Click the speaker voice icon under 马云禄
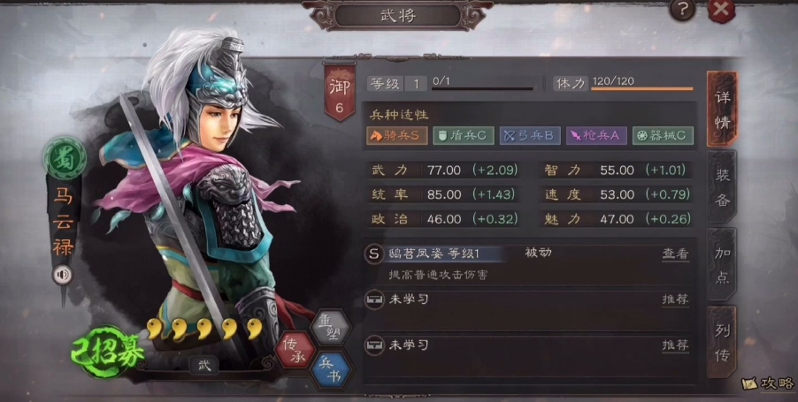The width and height of the screenshot is (798, 402). [63, 275]
